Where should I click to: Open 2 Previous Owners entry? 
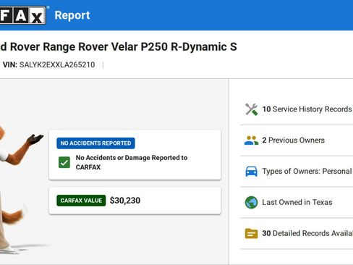pos(297,140)
